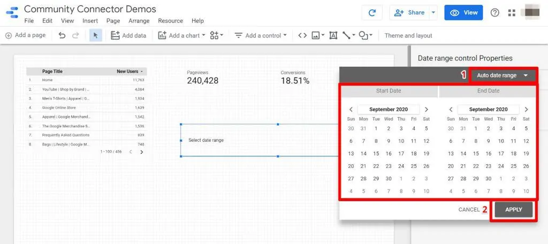Image resolution: width=548 pixels, height=244 pixels.
Task: Select 'Frequently Asked Questions' table row
Action: pos(87,135)
